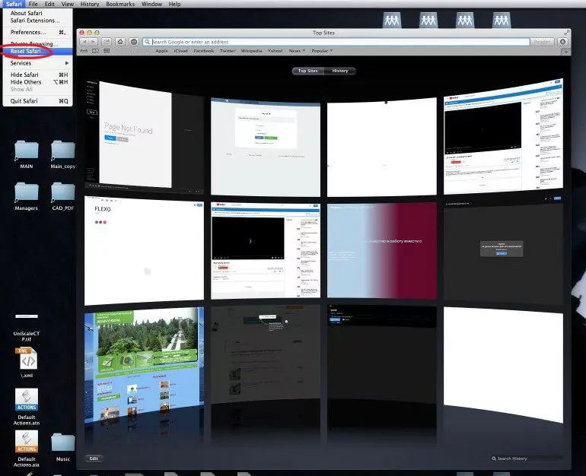Open the Page Not Found top site thumbnail
Screen dimensions: 586x476
pos(145,136)
